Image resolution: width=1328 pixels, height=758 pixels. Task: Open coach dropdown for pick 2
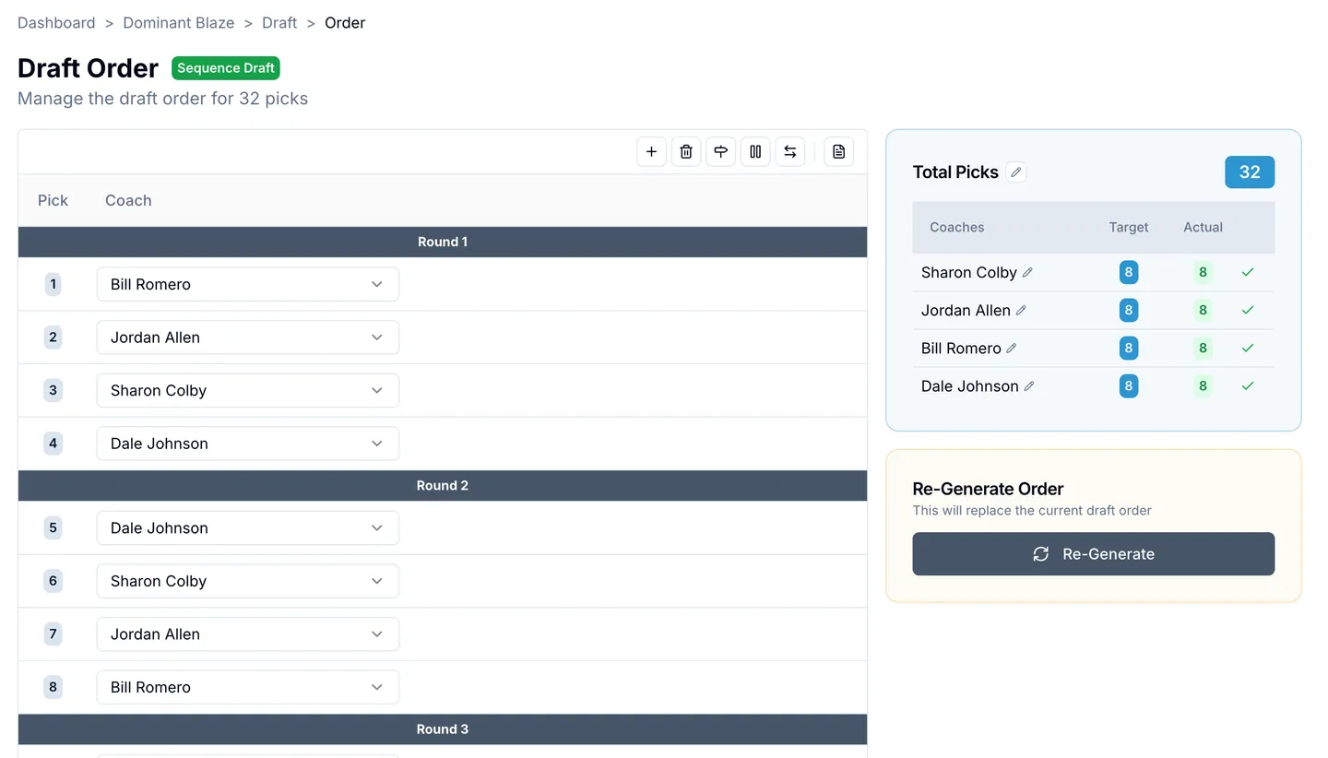(x=248, y=338)
